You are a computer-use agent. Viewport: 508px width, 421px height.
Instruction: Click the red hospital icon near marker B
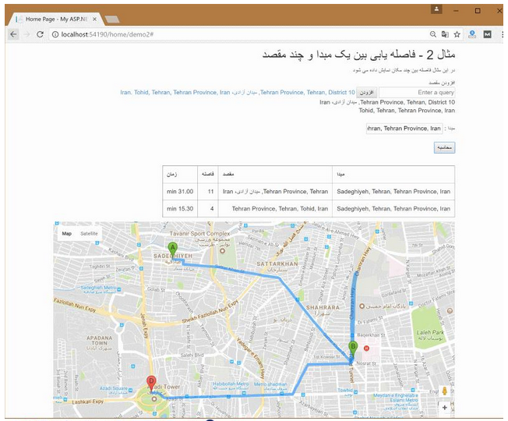(x=366, y=348)
